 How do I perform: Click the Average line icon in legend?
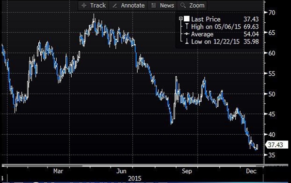pos(187,34)
